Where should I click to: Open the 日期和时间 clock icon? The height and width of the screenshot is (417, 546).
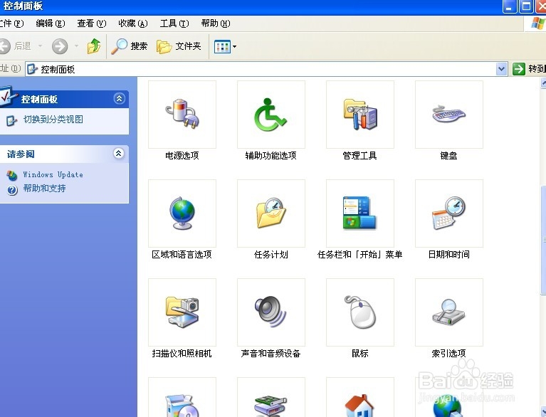(449, 213)
